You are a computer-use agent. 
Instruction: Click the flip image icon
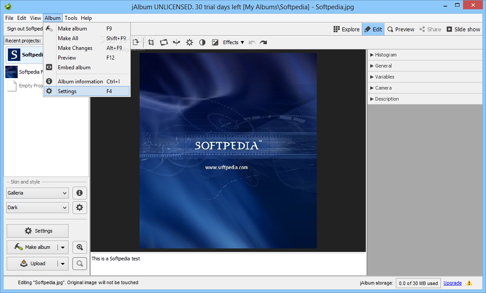click(x=176, y=42)
